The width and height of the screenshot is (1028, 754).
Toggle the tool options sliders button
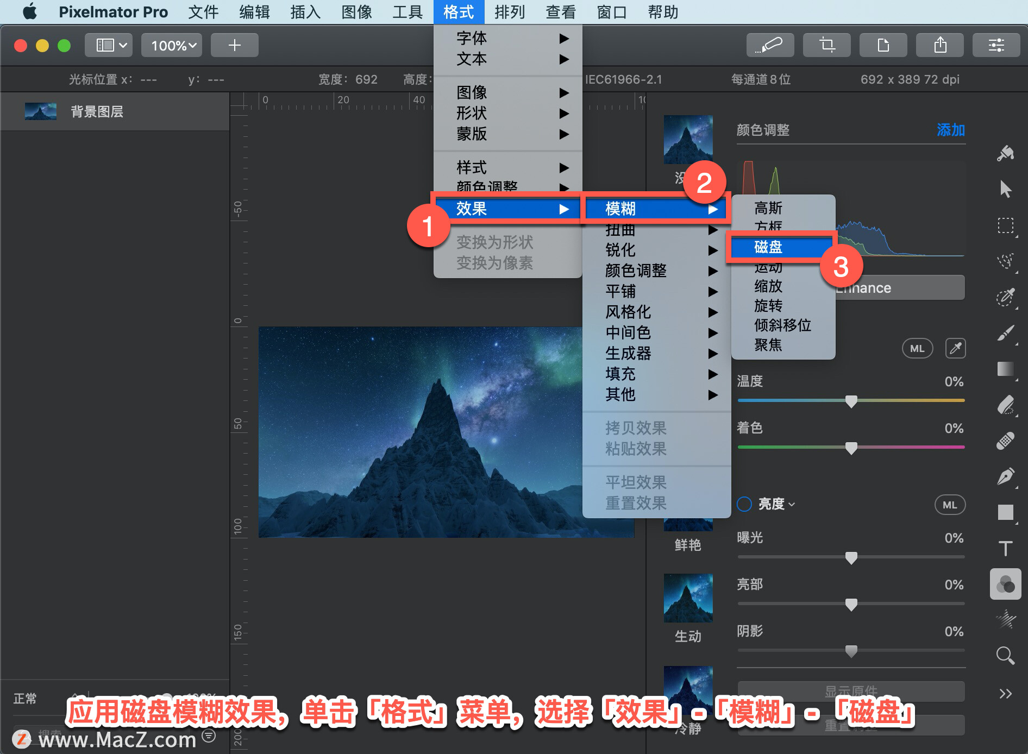click(996, 45)
